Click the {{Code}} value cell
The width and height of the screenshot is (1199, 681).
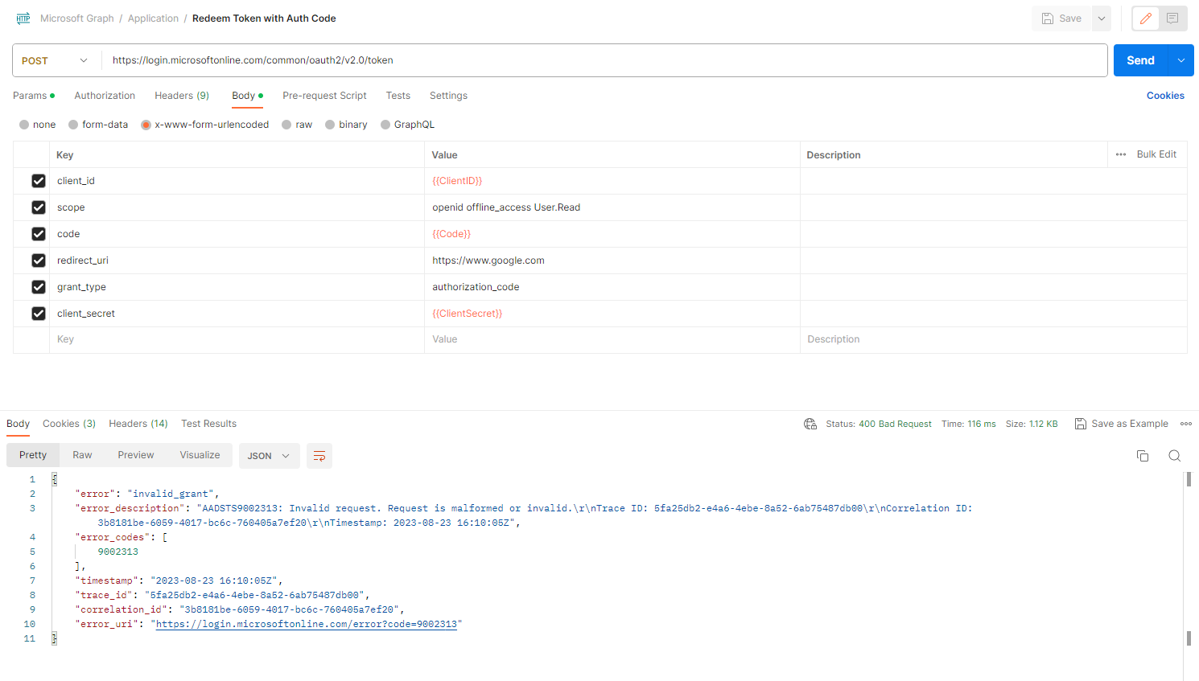(612, 234)
